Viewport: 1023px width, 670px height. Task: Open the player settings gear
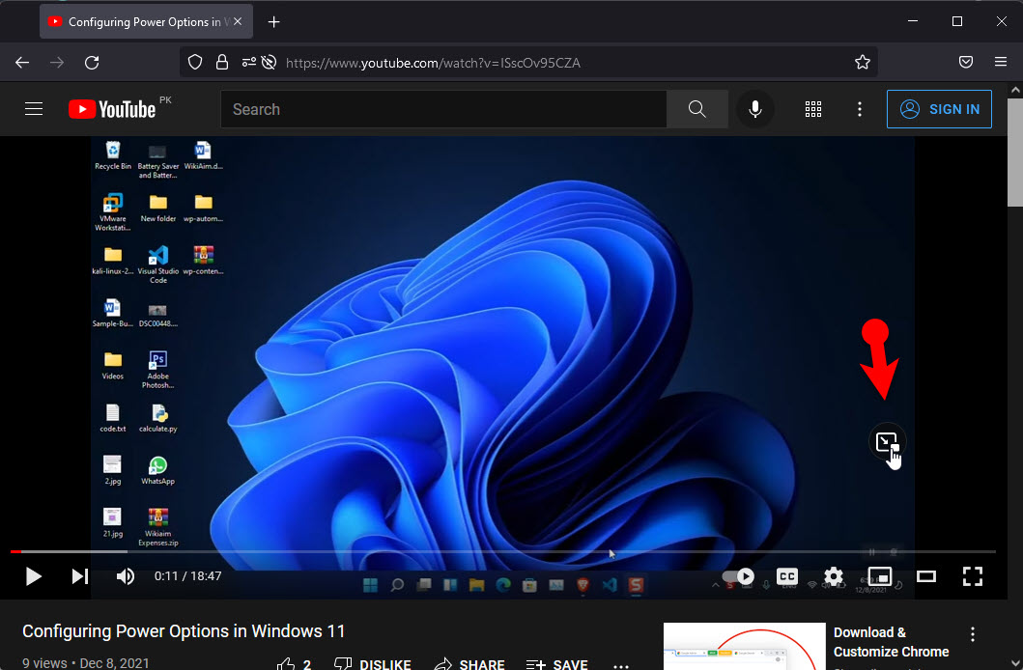coord(834,576)
